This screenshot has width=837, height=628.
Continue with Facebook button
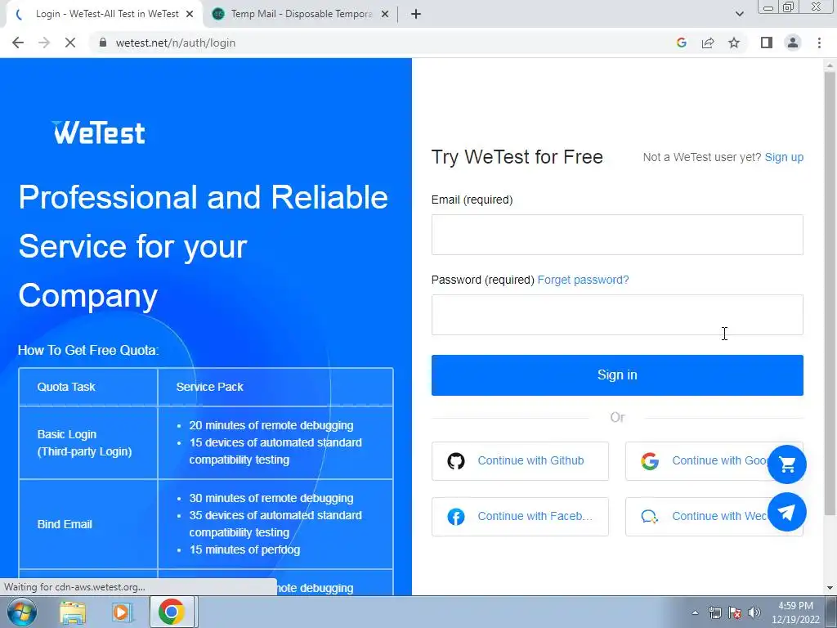(x=520, y=517)
